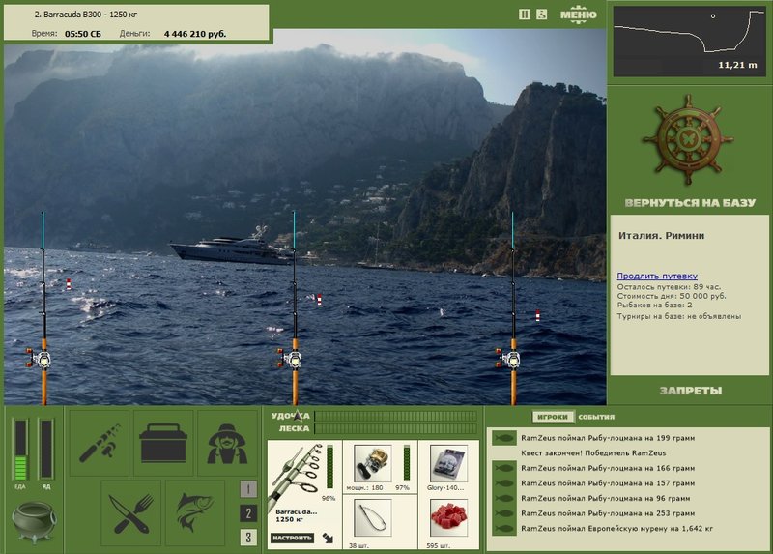Open the fisherman profile icon

227,443
